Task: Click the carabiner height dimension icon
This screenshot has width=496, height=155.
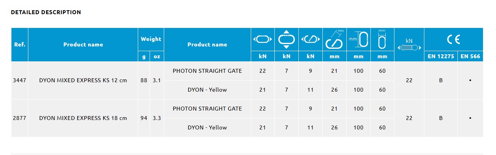Action: coord(359,39)
